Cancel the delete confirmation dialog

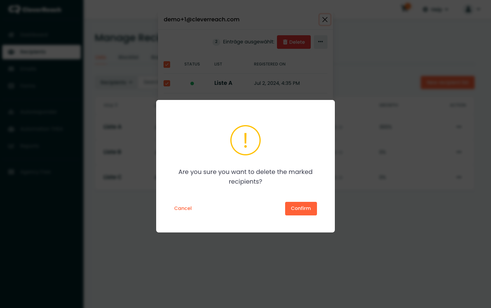click(183, 208)
